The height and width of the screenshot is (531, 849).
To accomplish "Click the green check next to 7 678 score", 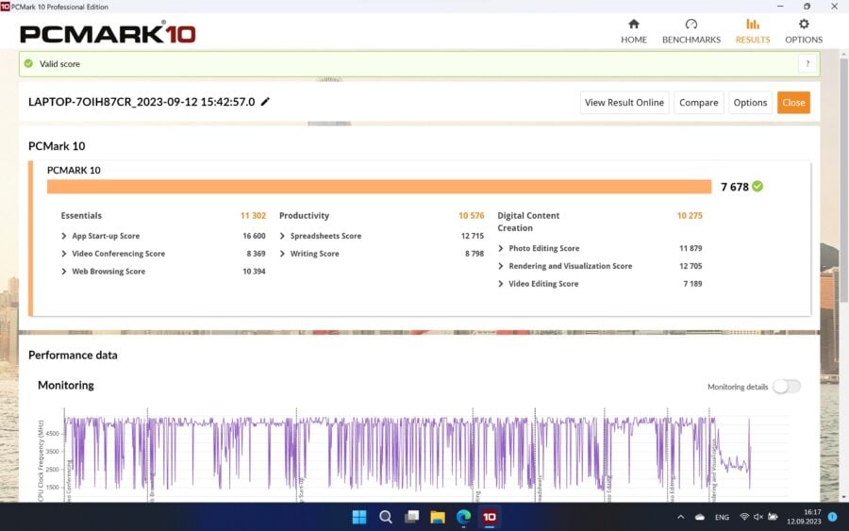I will (x=757, y=186).
